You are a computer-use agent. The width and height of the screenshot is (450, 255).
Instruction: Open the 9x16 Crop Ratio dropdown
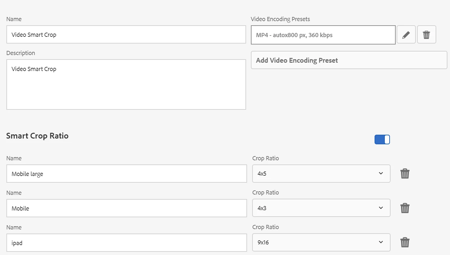tap(321, 243)
